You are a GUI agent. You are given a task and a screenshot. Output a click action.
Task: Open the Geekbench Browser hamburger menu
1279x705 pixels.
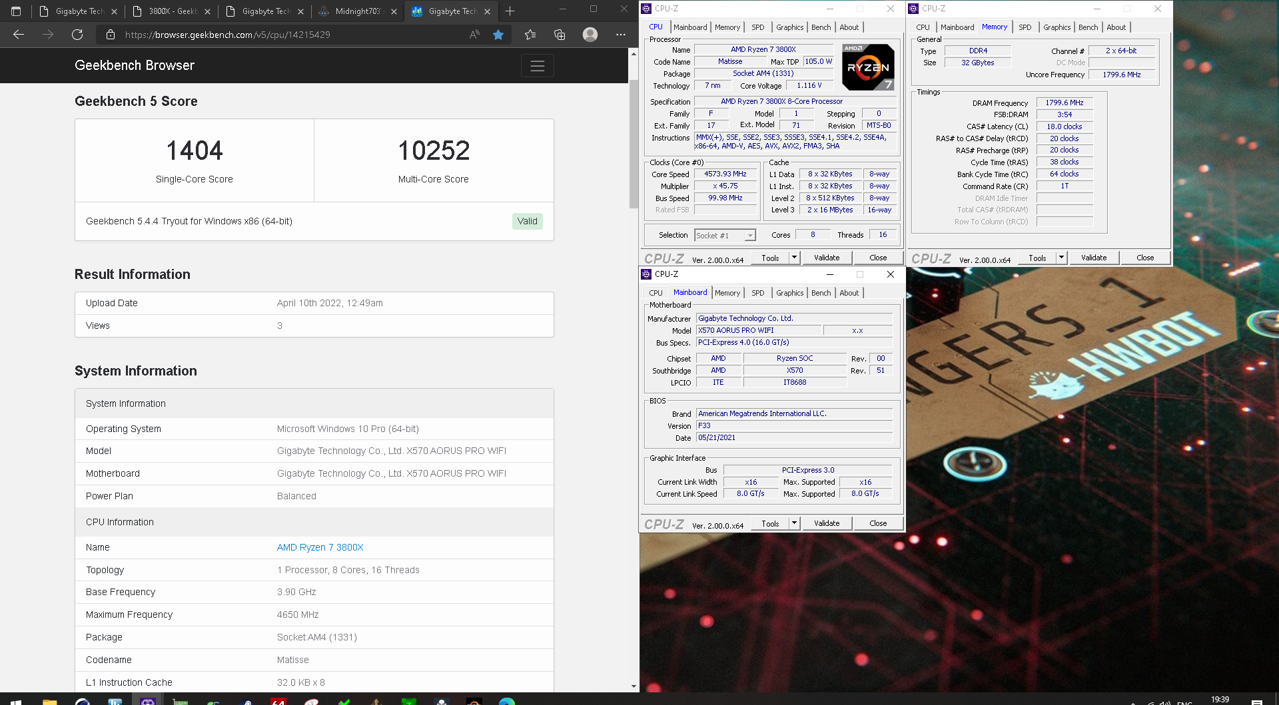pyautogui.click(x=538, y=66)
